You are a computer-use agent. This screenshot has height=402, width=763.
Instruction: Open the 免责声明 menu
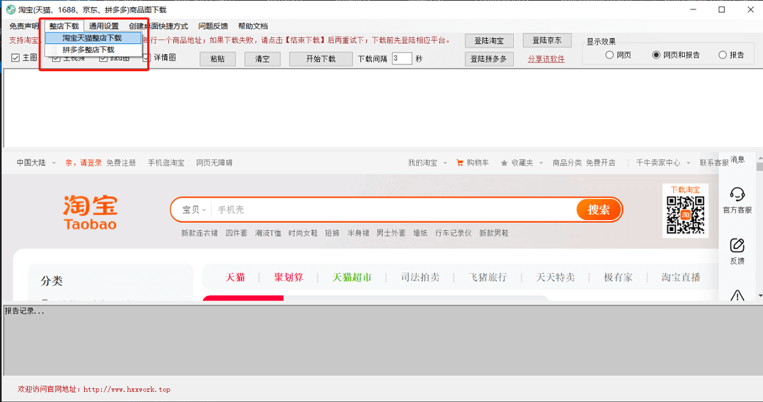[24, 26]
